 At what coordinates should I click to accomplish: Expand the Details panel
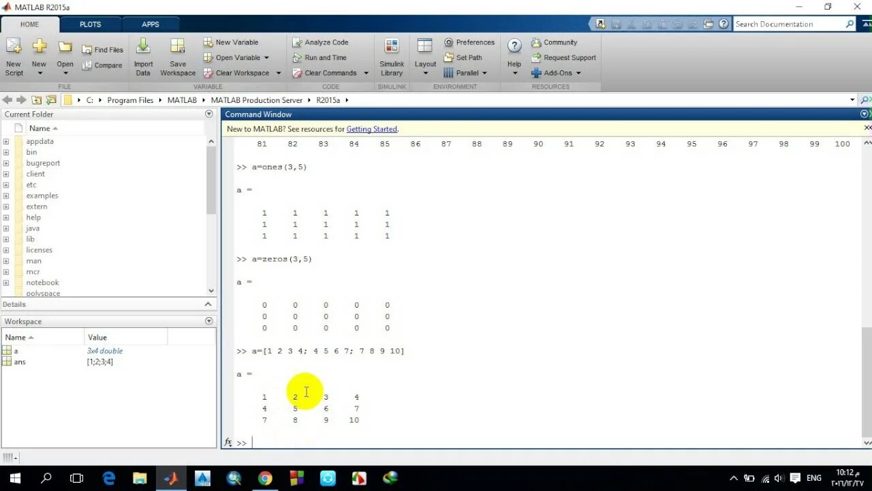pyautogui.click(x=208, y=304)
